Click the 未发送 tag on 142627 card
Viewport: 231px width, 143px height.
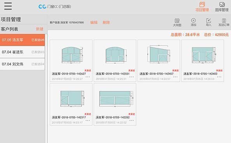point(88,71)
